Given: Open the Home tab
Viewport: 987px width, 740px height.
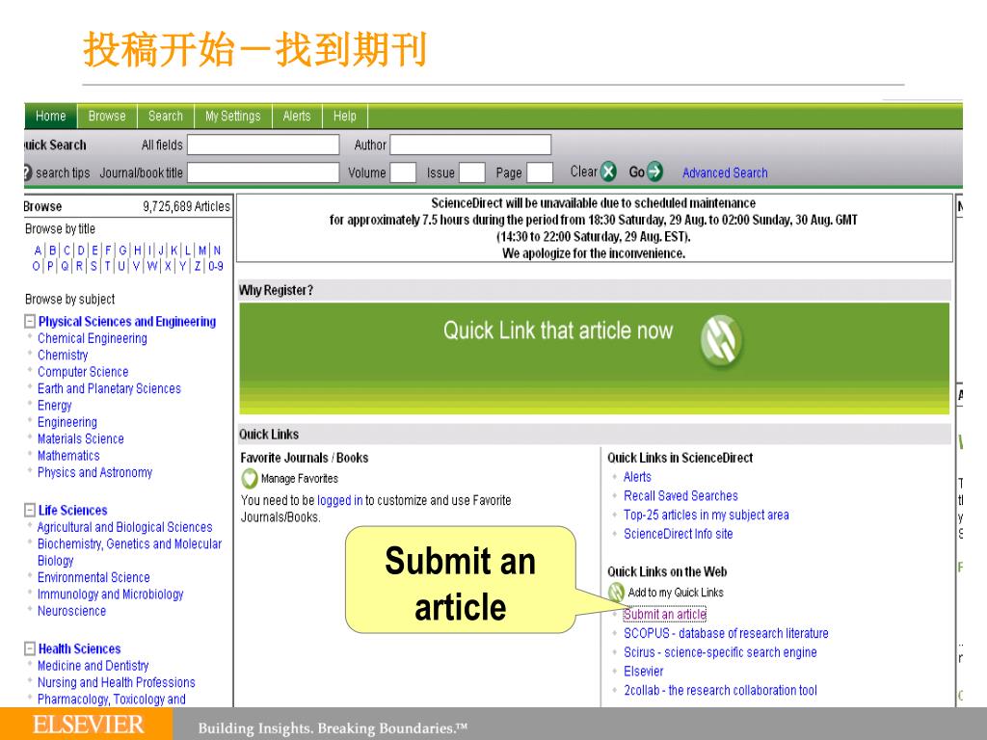Looking at the screenshot, I should point(50,117).
